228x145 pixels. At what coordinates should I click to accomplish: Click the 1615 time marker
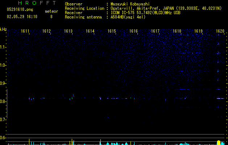pos(112,31)
